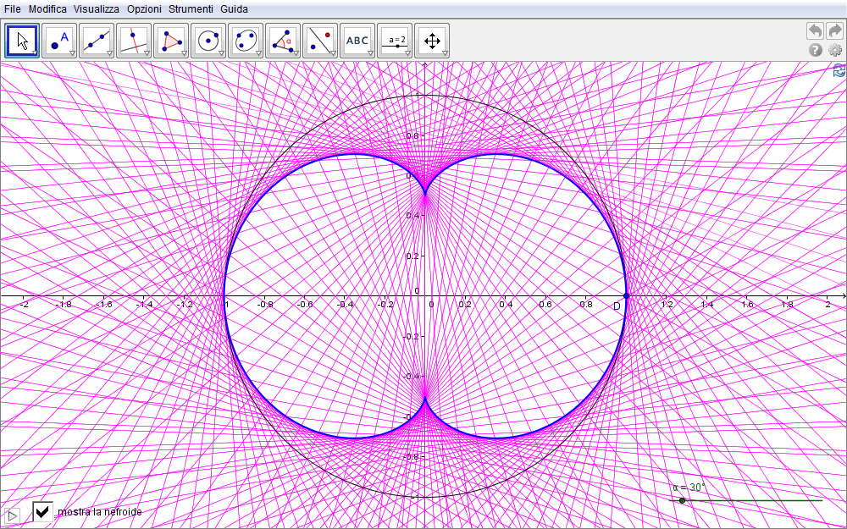Uncheck the 'mostra la nefroide' checkbox
Viewport: 847px width, 529px height.
pos(42,511)
